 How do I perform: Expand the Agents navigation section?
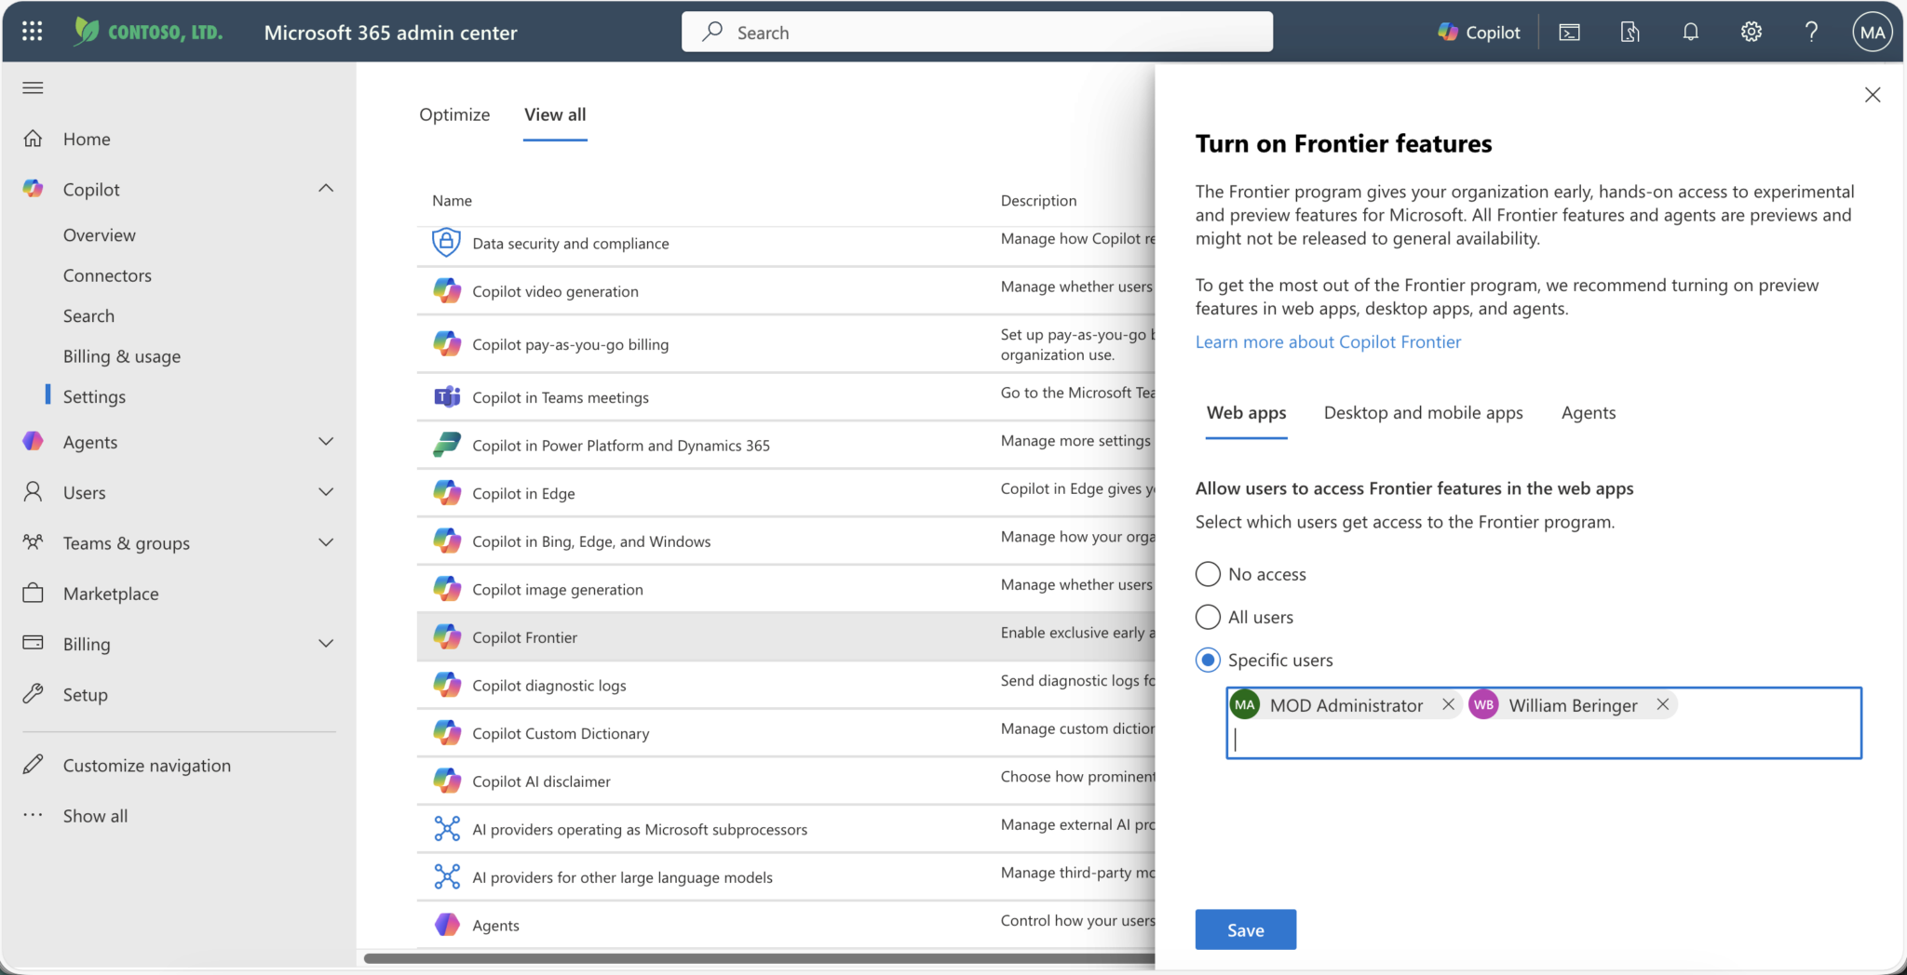click(326, 442)
